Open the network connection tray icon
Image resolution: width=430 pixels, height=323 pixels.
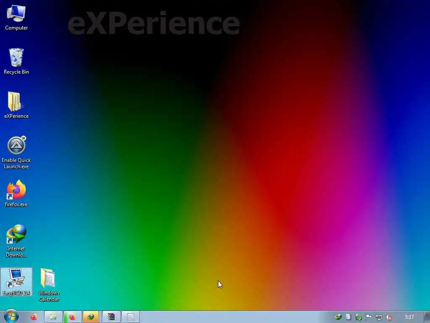click(379, 317)
